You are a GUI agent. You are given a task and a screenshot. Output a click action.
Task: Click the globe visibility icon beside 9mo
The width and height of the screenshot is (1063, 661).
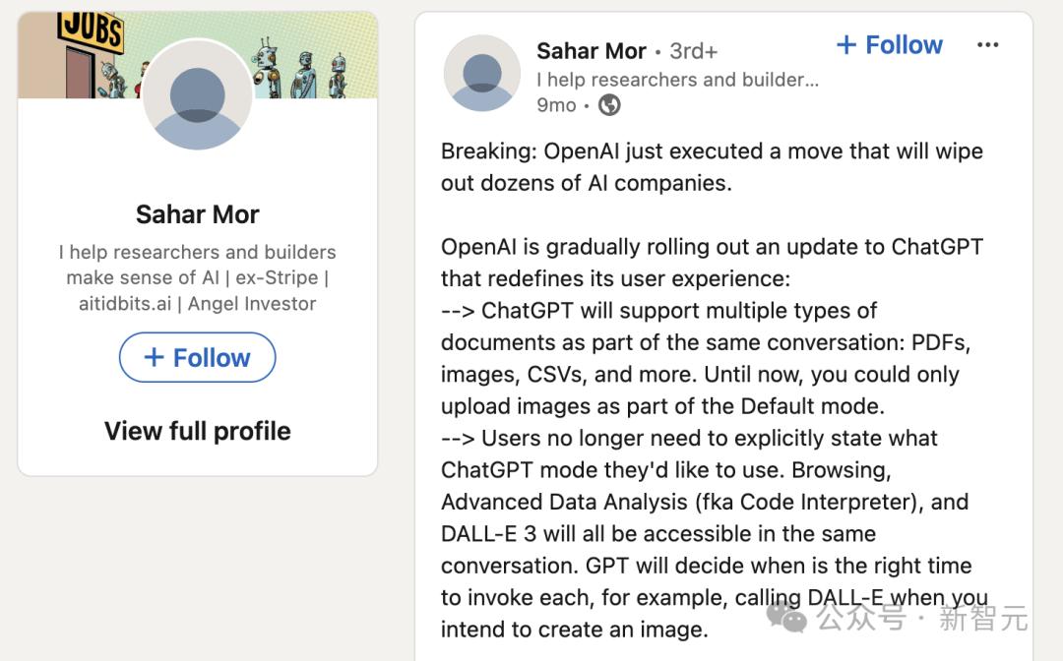pyautogui.click(x=609, y=105)
